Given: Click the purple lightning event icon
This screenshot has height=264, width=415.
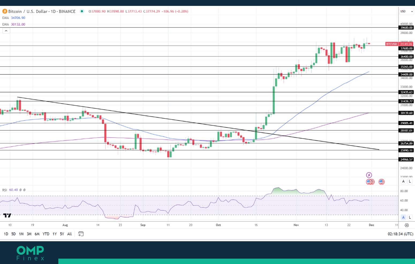Looking at the screenshot, I should click(x=369, y=175).
